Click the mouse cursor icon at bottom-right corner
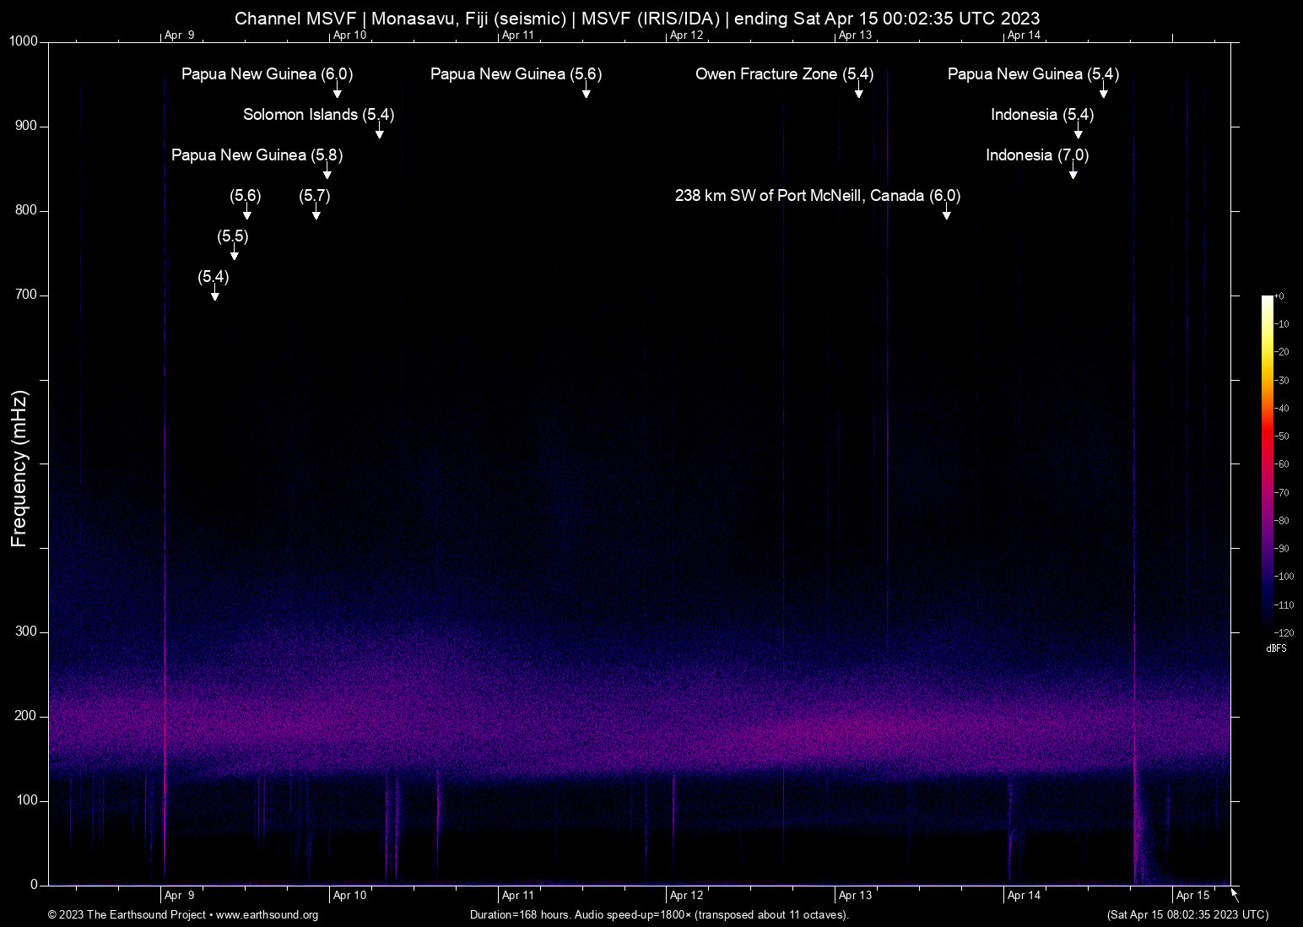 (x=1235, y=894)
